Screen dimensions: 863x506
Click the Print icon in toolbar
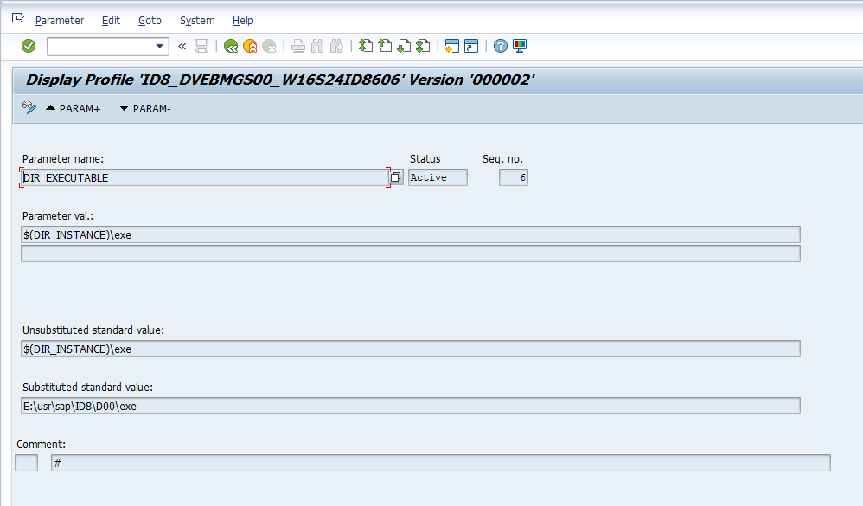point(298,46)
